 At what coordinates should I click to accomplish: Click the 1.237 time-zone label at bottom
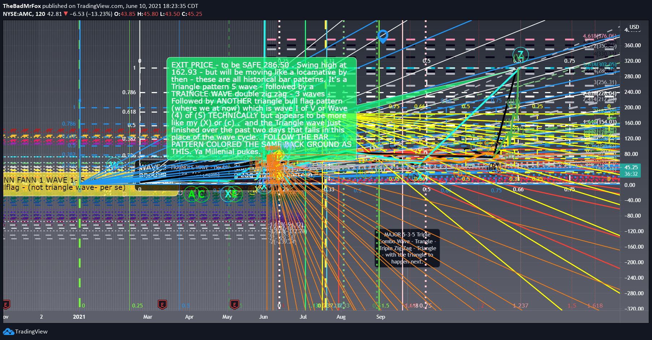pyautogui.click(x=521, y=305)
